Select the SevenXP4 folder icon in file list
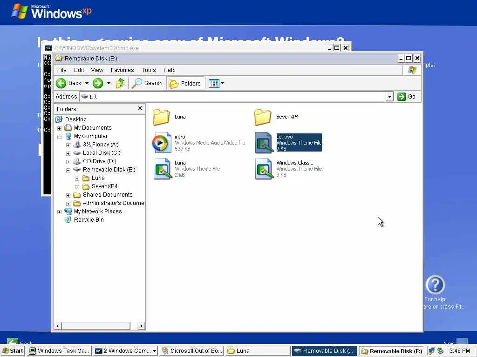 coord(263,117)
